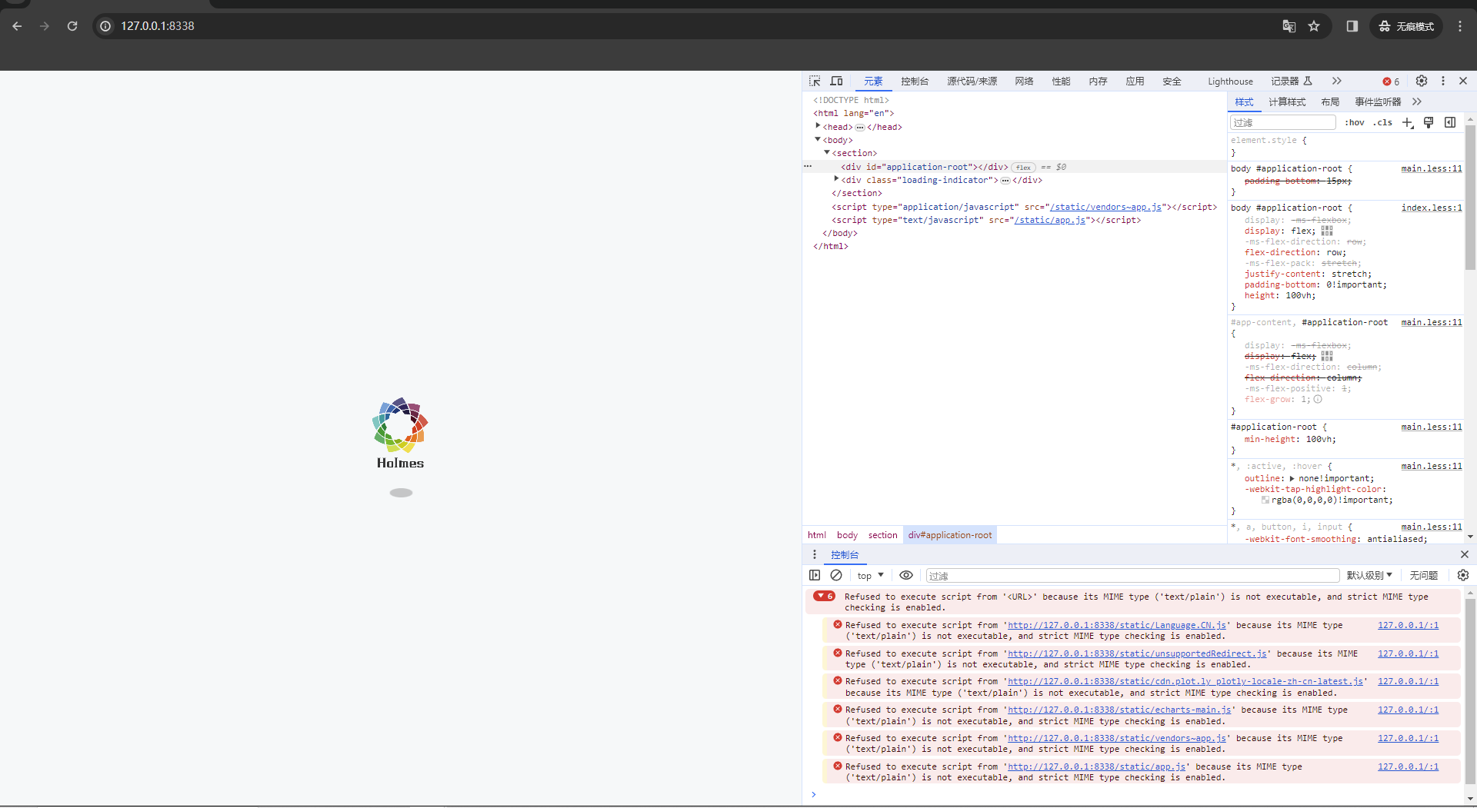The width and height of the screenshot is (1477, 808).
Task: Focus the console 过滤 filter field
Action: point(1132,575)
